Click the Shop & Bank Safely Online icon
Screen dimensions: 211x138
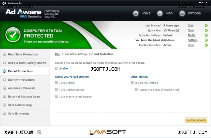(x=4, y=63)
